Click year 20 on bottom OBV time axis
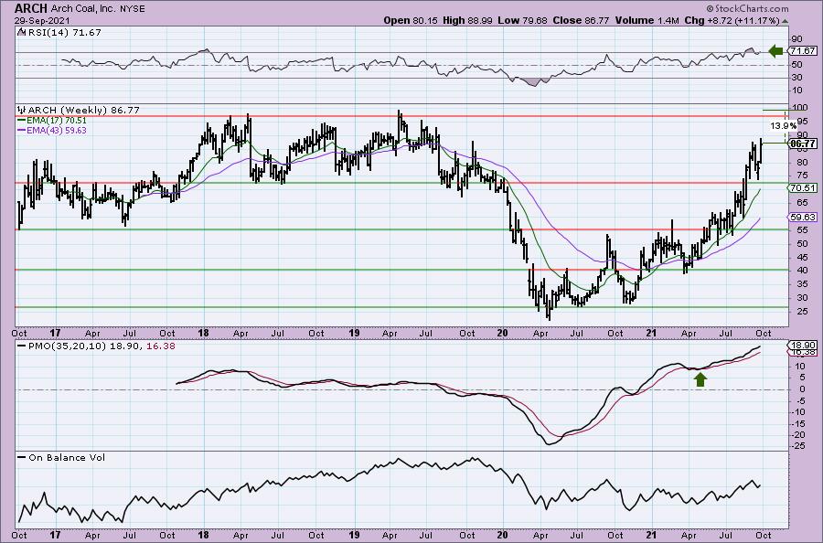 tap(502, 535)
